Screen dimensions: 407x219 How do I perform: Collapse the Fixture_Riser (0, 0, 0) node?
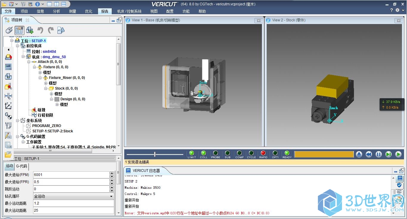pyautogui.click(x=40, y=78)
